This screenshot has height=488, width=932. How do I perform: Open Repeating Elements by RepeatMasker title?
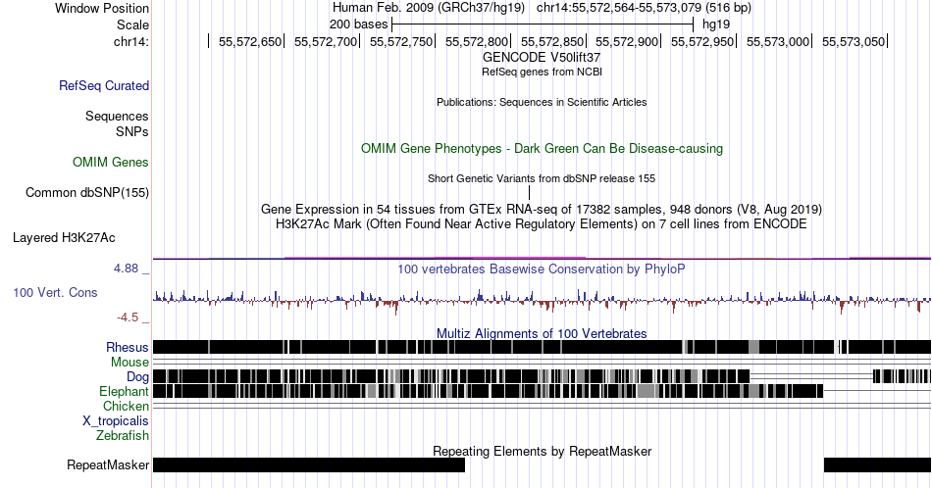coord(542,451)
